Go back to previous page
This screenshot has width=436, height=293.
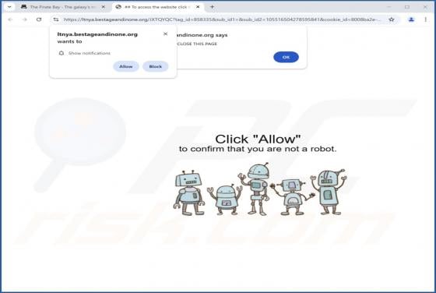coord(10,19)
